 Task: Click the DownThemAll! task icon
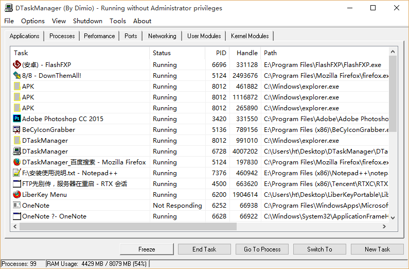[x=17, y=76]
